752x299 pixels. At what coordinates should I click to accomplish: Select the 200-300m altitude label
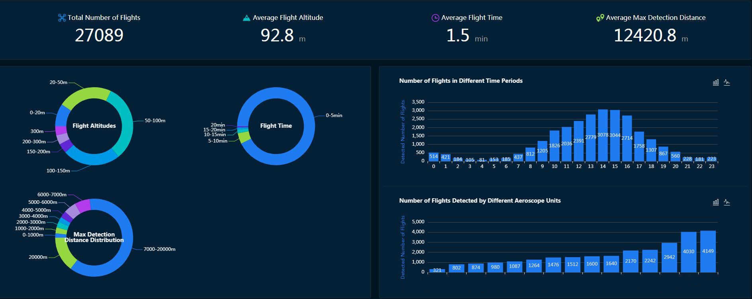coord(34,142)
